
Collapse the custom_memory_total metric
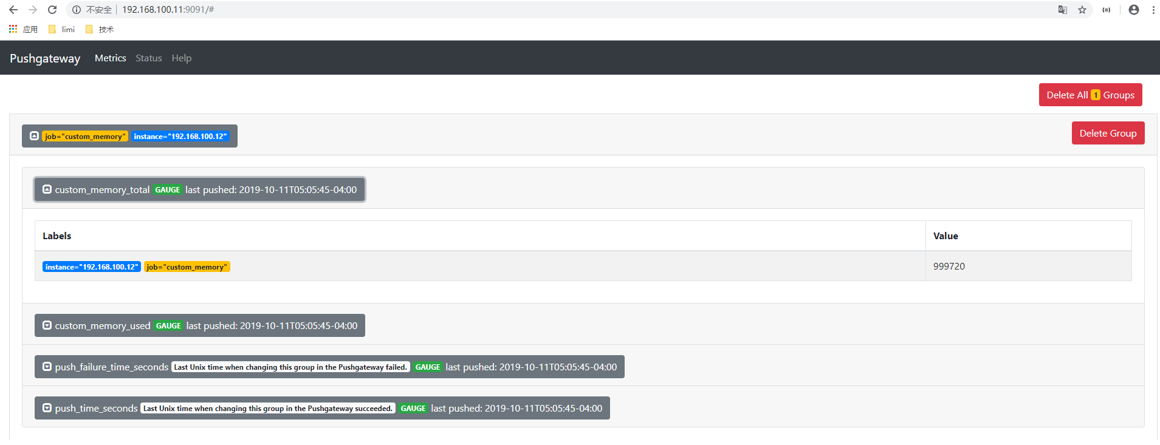point(199,189)
